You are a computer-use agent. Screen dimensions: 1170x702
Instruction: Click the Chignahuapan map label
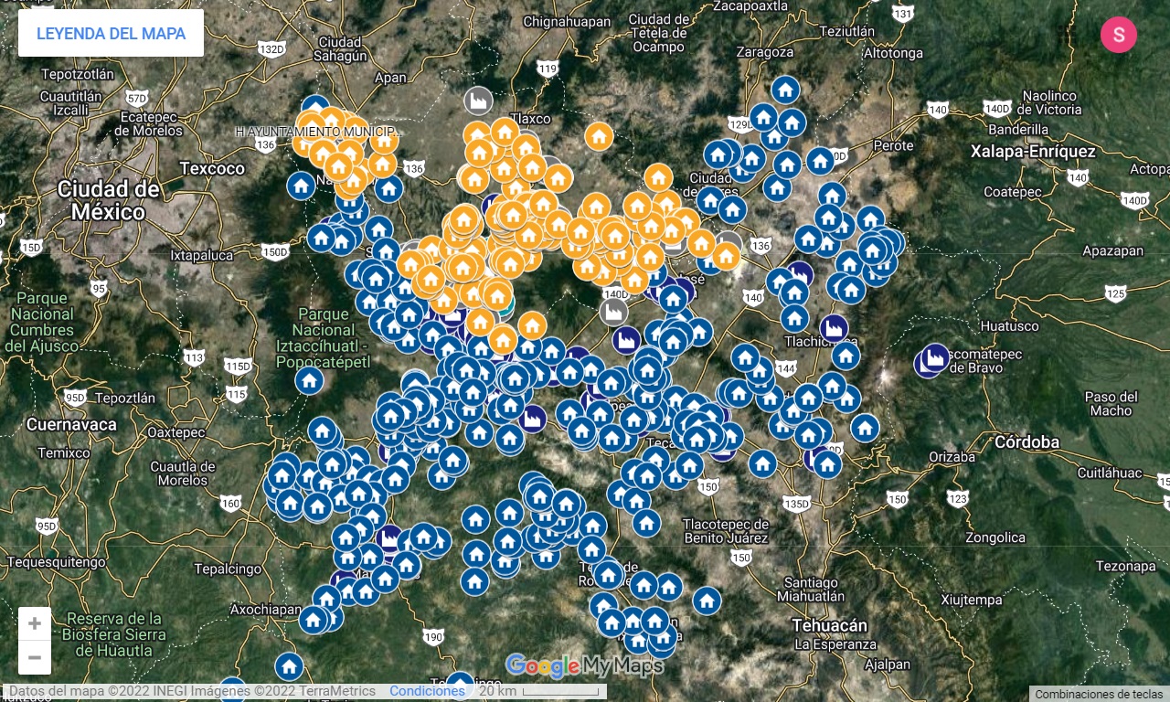point(566,20)
